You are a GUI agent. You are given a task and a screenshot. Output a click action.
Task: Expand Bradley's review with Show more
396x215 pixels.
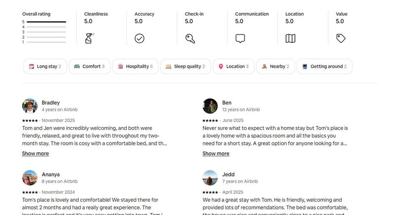click(x=35, y=154)
